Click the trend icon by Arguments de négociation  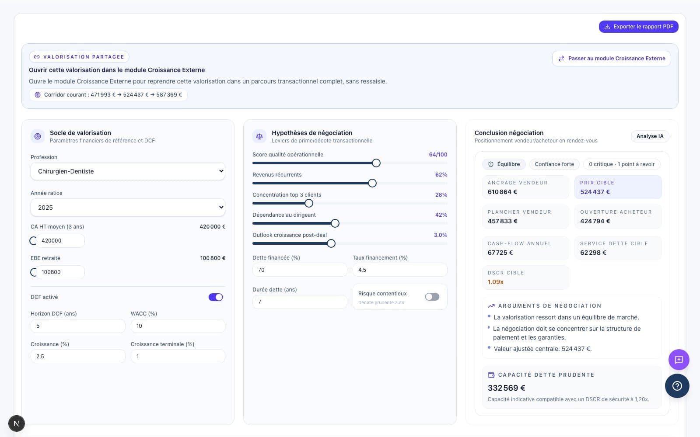pos(491,306)
